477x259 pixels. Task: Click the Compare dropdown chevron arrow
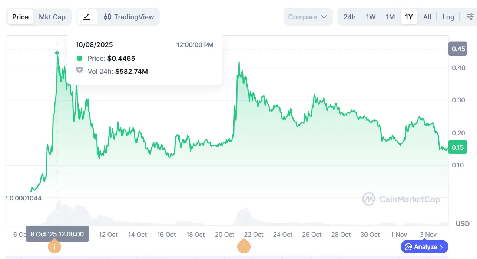pyautogui.click(x=324, y=17)
